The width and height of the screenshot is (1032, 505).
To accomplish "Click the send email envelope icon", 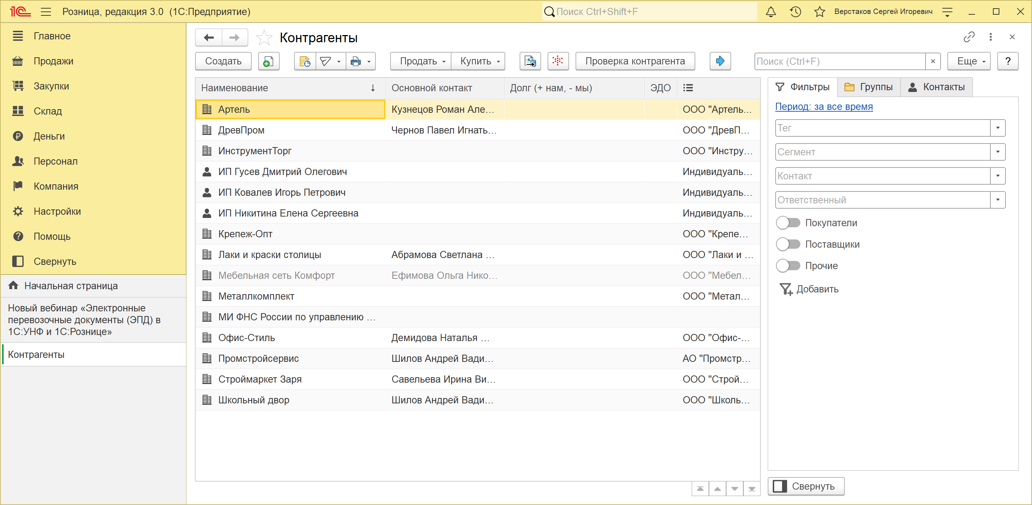I will click(x=325, y=61).
